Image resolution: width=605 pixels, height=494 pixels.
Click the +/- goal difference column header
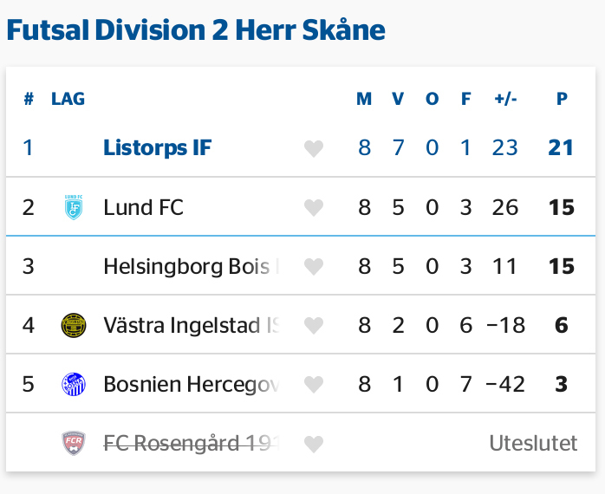(505, 99)
